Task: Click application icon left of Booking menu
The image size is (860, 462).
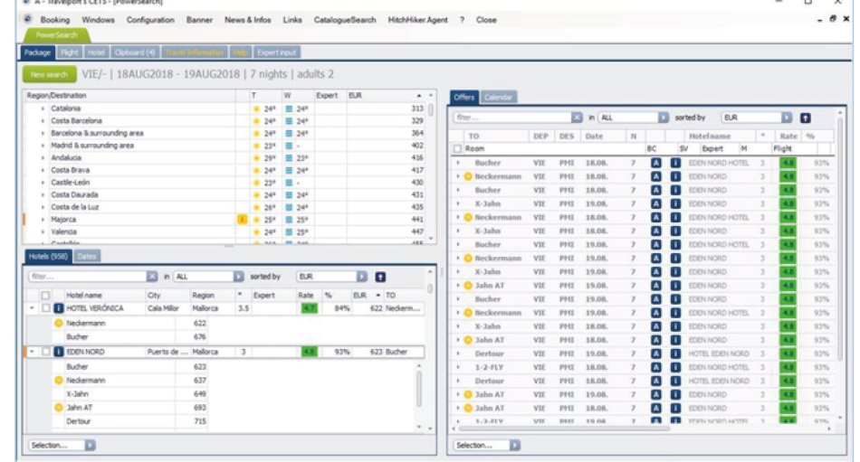Action: [x=27, y=19]
